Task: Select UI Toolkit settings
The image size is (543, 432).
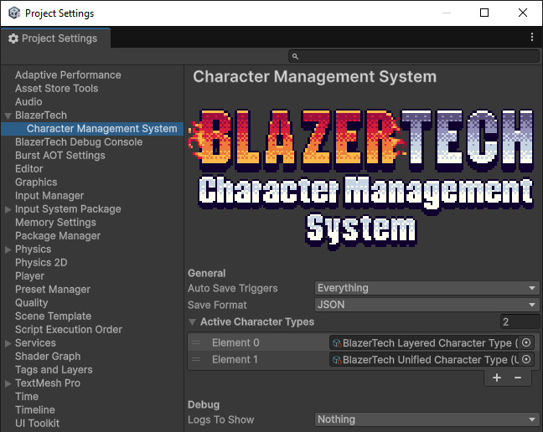Action: click(x=37, y=424)
